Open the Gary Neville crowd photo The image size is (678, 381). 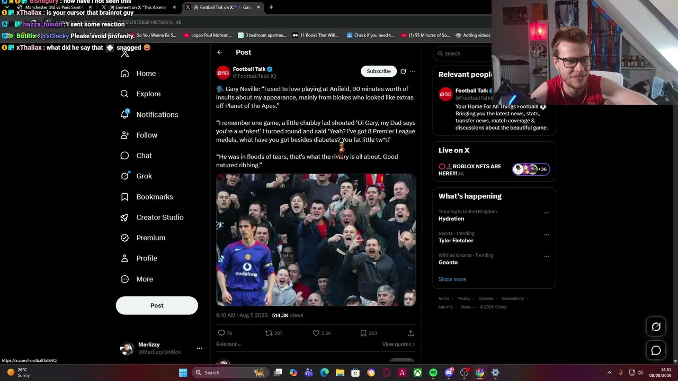pyautogui.click(x=316, y=240)
